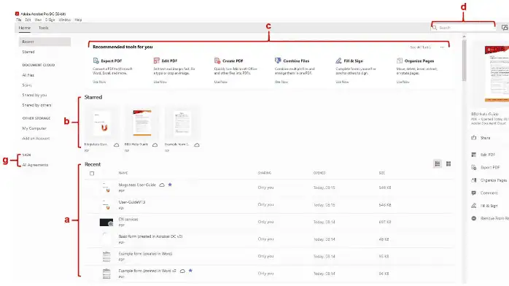Click the search magnifier icon
The height and width of the screenshot is (286, 509).
tap(435, 28)
